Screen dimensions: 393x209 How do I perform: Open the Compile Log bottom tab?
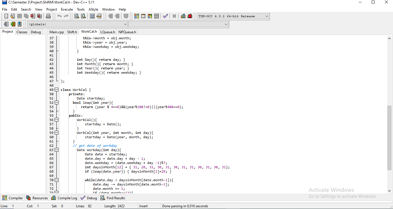(x=64, y=198)
